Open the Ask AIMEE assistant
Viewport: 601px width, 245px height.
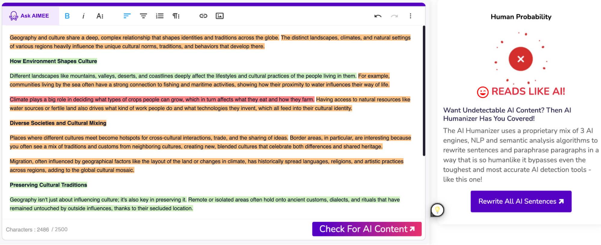click(x=29, y=16)
